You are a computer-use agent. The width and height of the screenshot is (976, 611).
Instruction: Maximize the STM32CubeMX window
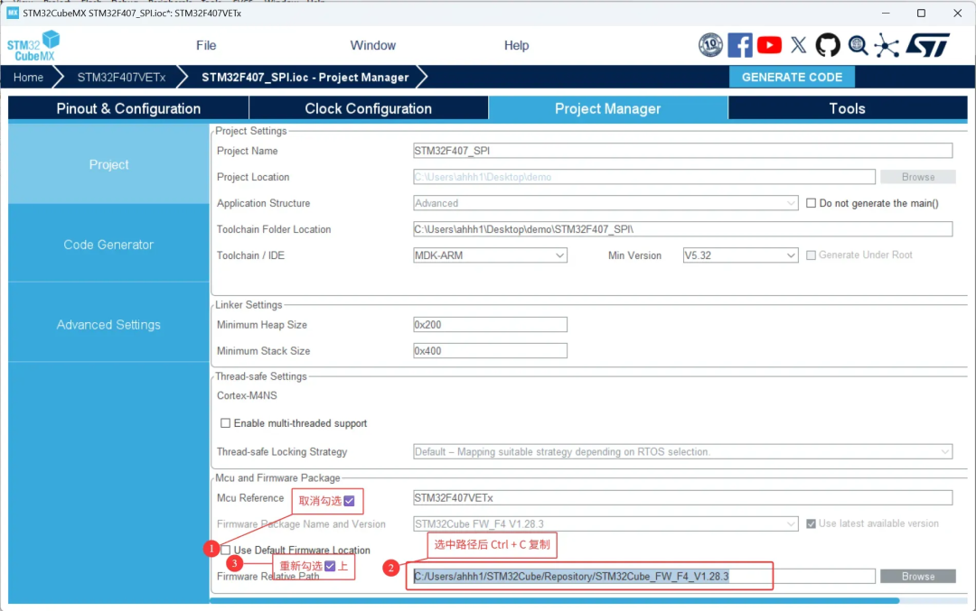click(921, 13)
